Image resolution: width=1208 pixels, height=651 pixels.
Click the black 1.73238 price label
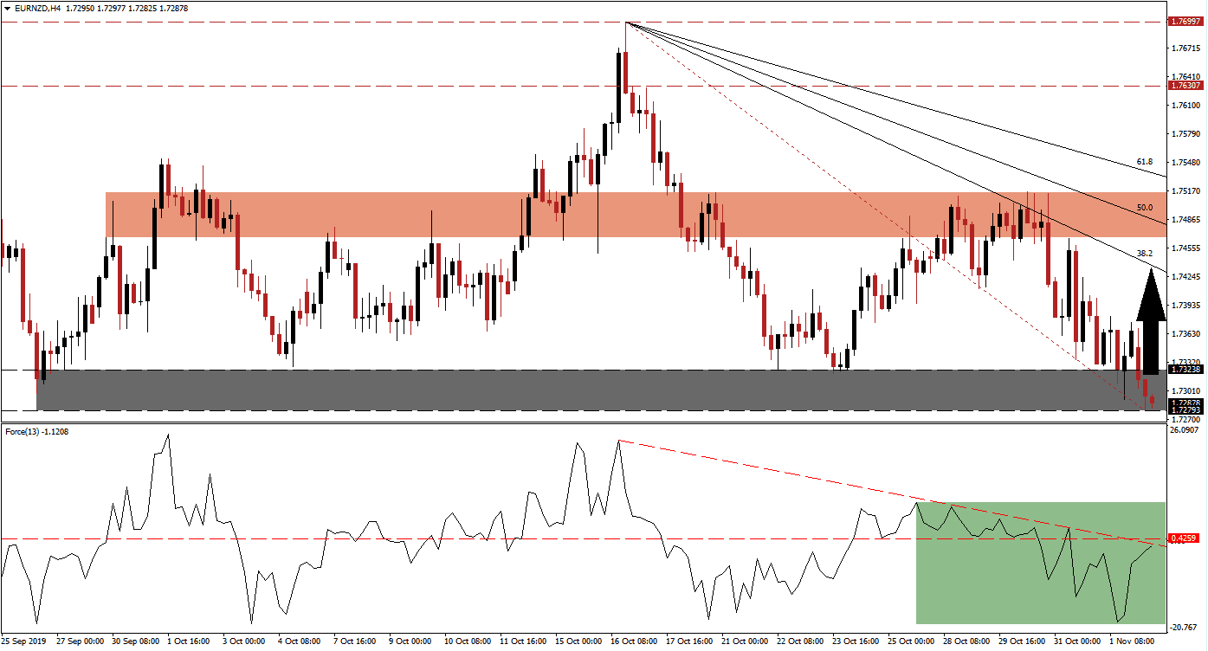(1187, 369)
